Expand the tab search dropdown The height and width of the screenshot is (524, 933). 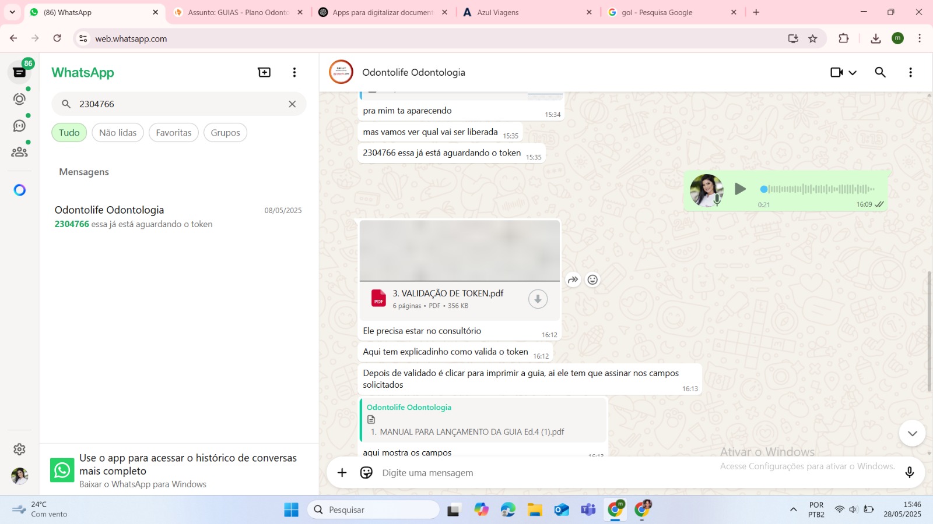point(12,12)
